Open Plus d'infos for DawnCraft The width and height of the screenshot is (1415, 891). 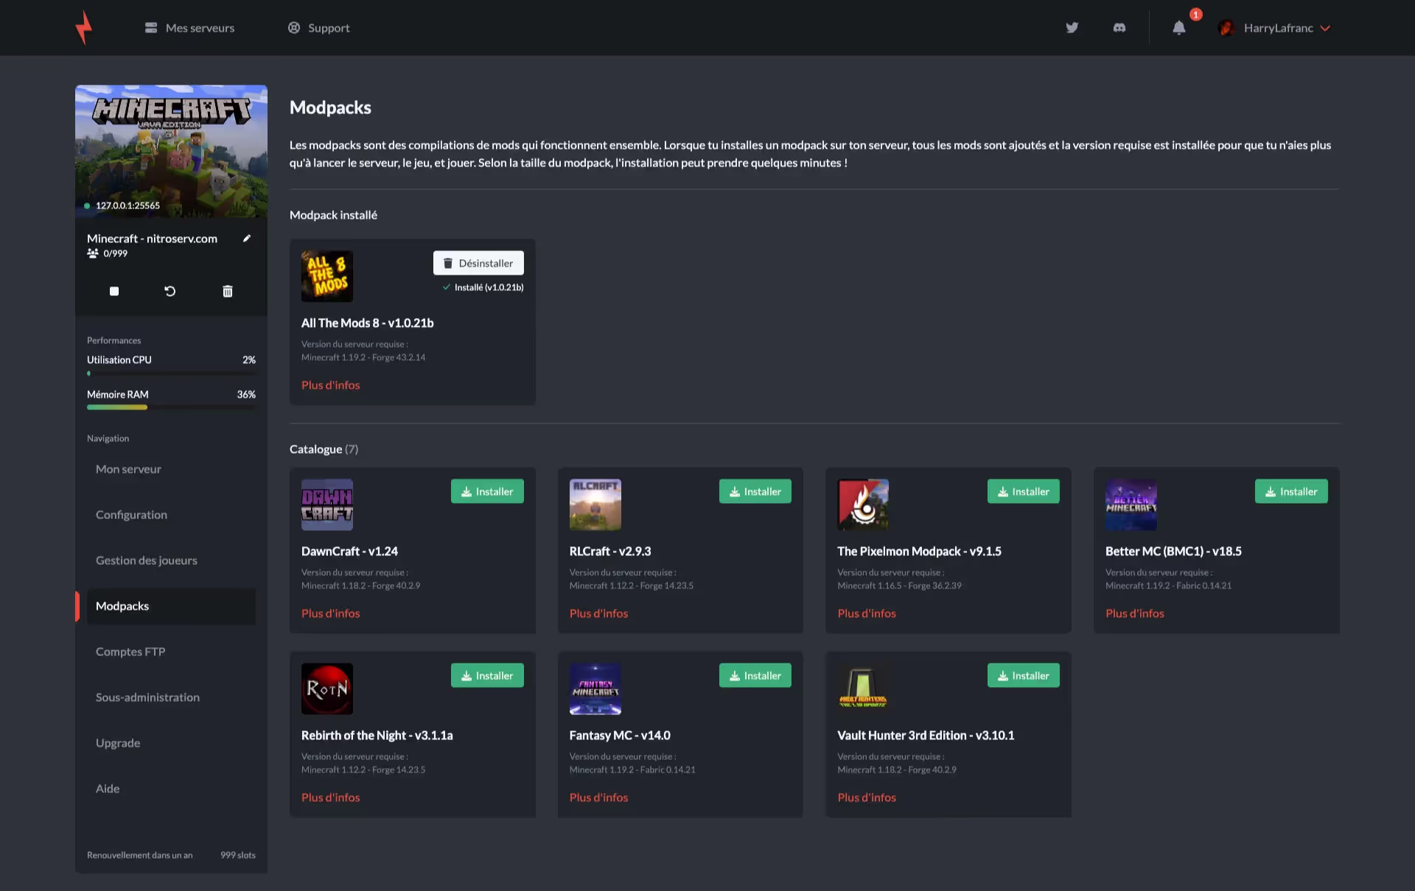[x=330, y=613]
